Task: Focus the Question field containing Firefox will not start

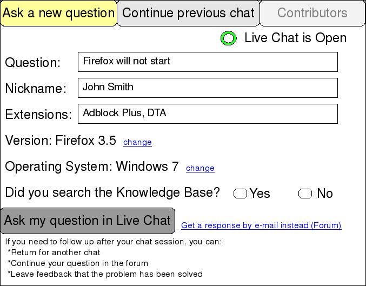Action: pyautogui.click(x=208, y=62)
